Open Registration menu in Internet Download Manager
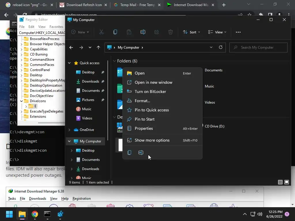Screen dimensions: 295x221 click(x=82, y=199)
